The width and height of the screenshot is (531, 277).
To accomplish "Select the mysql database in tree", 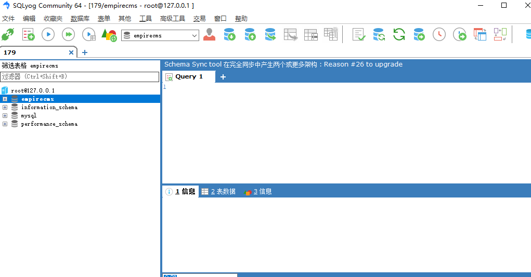I will [29, 116].
